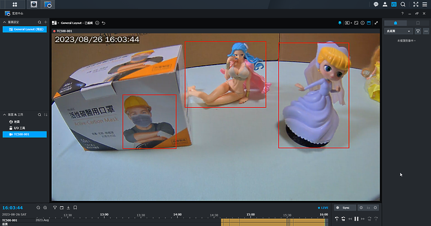
Task: Download recording from timeline toolbar
Action: pyautogui.click(x=68, y=208)
